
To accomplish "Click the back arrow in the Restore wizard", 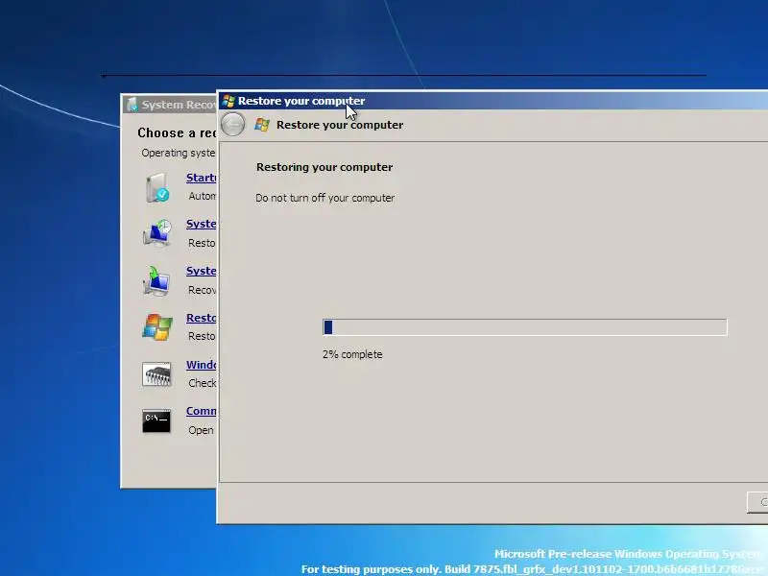I will 232,125.
